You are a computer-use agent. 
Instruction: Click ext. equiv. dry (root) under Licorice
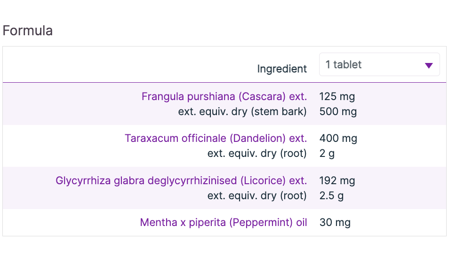point(257,195)
